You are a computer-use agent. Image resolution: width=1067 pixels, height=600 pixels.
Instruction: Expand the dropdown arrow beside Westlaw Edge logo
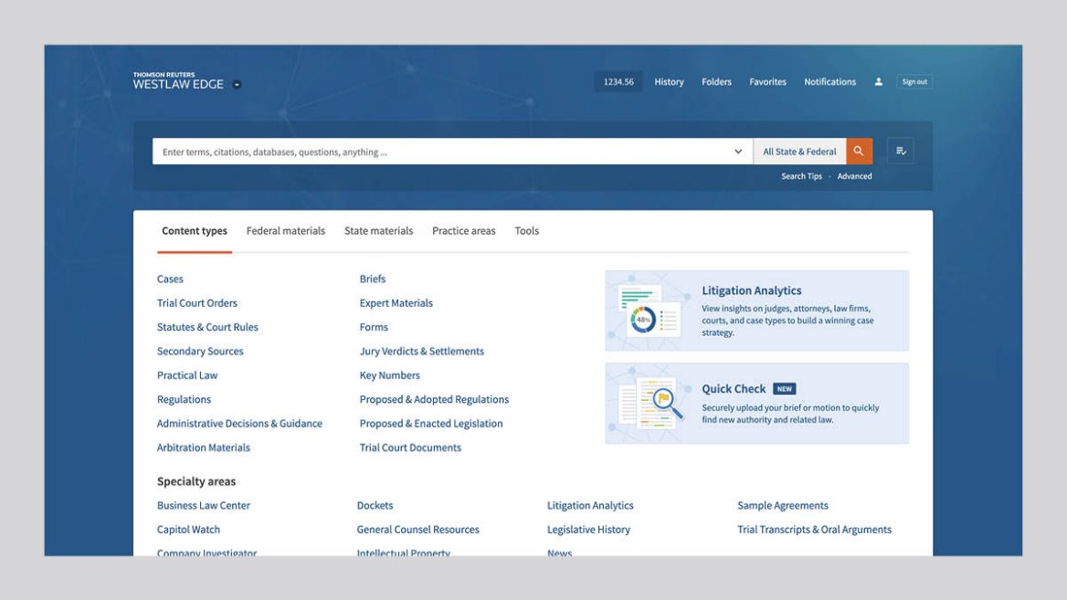(x=238, y=83)
